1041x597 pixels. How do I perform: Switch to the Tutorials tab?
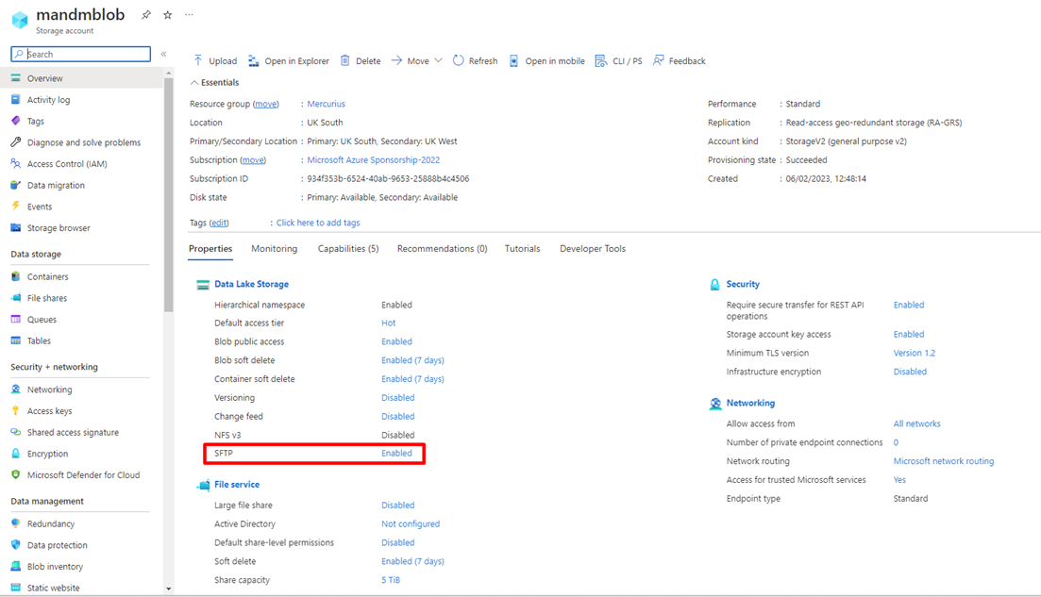[x=523, y=249]
